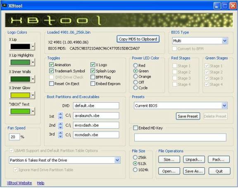Click the 2nd boot partition spinner
The width and height of the screenshot is (238, 188).
pos(60,125)
